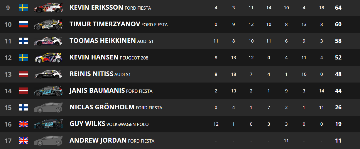The image size is (360, 149).
Task: Select Kevin Eriksson's Ford Fiesta car image
Action: 48,8
